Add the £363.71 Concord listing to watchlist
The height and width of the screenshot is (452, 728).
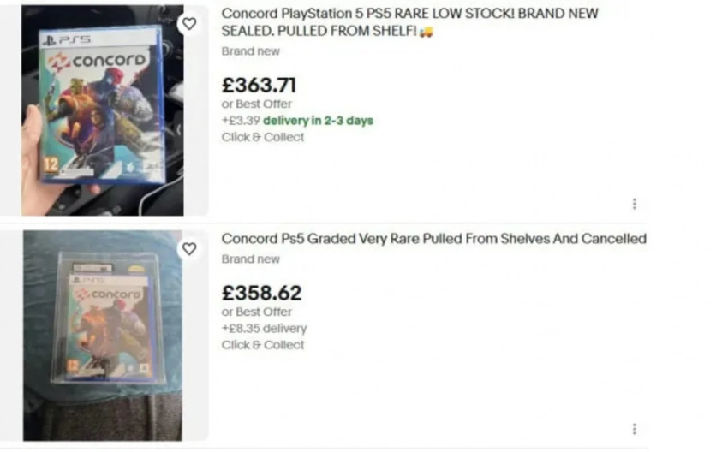pos(189,24)
